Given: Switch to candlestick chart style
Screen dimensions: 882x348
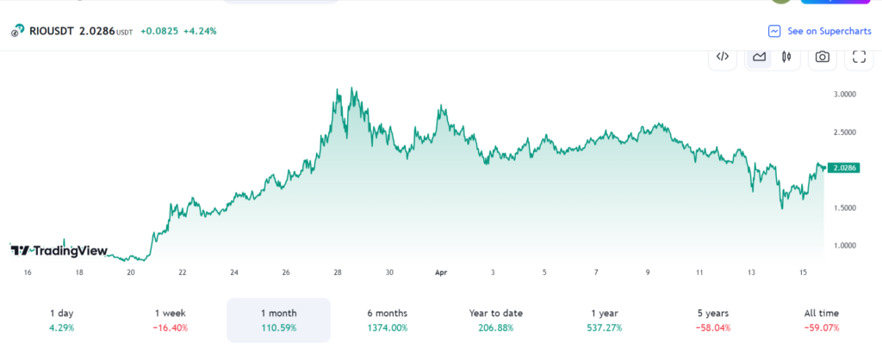Looking at the screenshot, I should [786, 57].
